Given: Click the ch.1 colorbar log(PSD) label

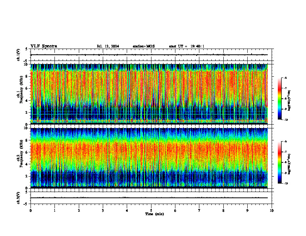Looking at the screenshot, I should coord(289,101).
